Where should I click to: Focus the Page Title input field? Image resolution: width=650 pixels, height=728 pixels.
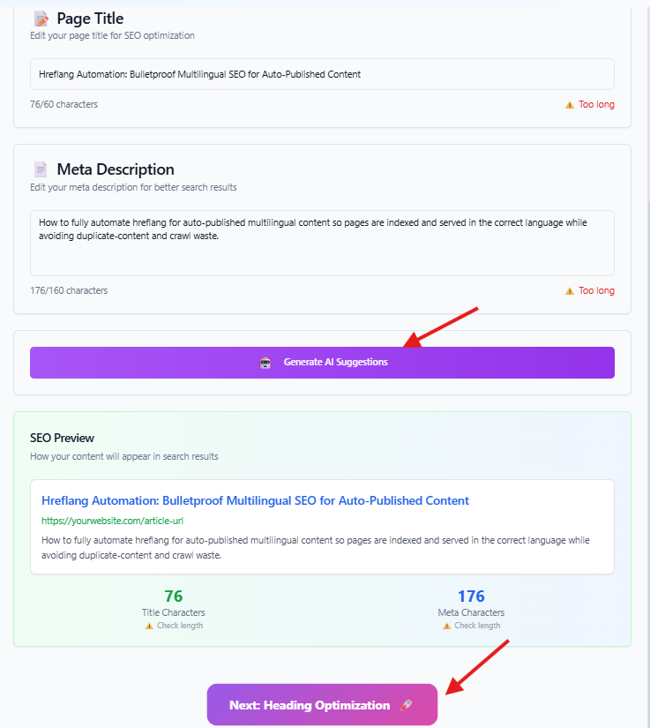tap(322, 74)
